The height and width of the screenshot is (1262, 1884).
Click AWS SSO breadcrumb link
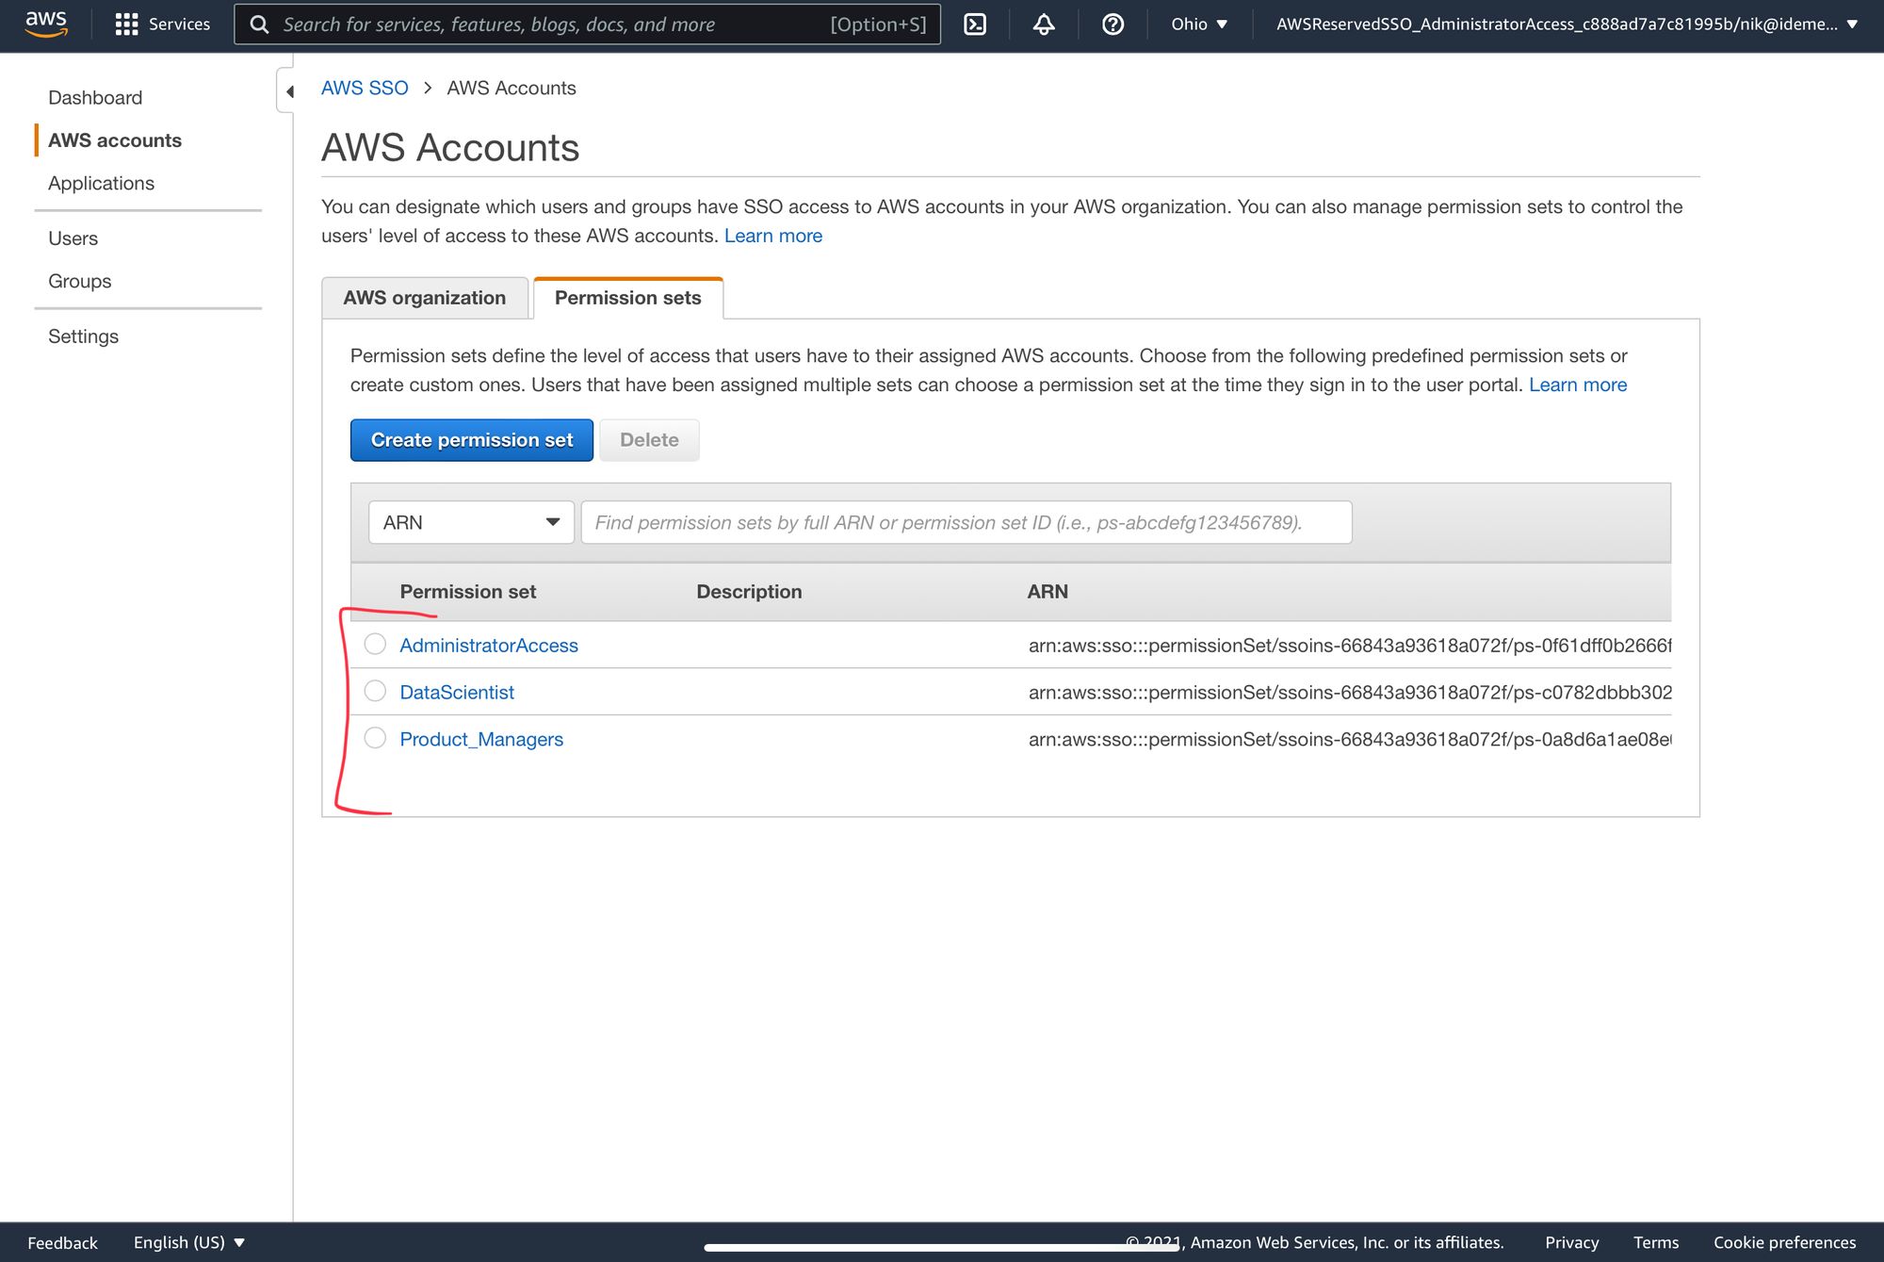click(x=365, y=88)
